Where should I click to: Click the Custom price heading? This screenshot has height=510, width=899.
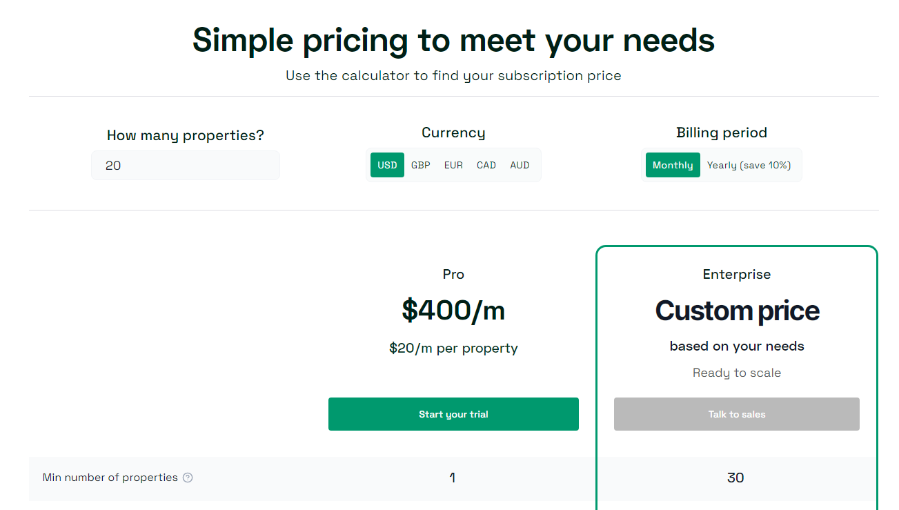737,311
